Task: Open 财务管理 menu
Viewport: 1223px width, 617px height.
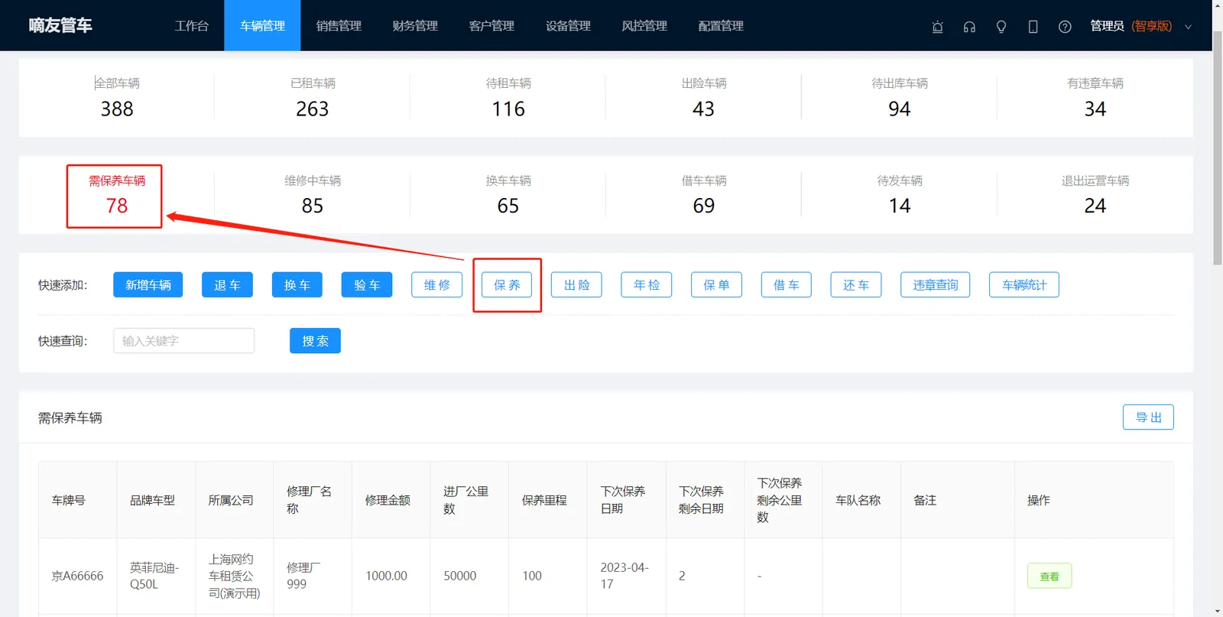Action: coord(415,26)
